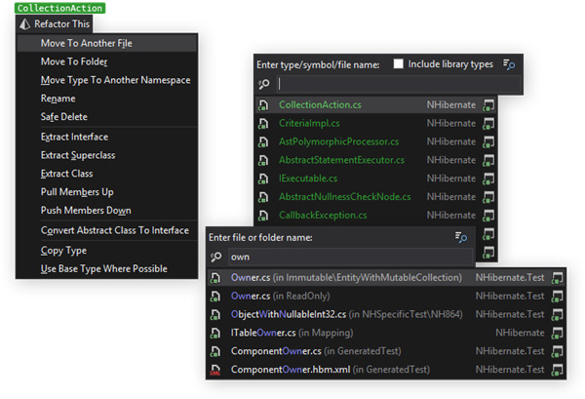Viewport: 585px width, 399px height.
Task: Click the filter icon in file or folder popup
Action: coord(461,237)
